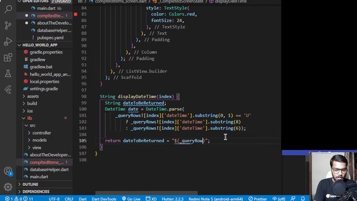Click the errors and warnings status indicator
The image size is (357, 201).
[x=20, y=199]
